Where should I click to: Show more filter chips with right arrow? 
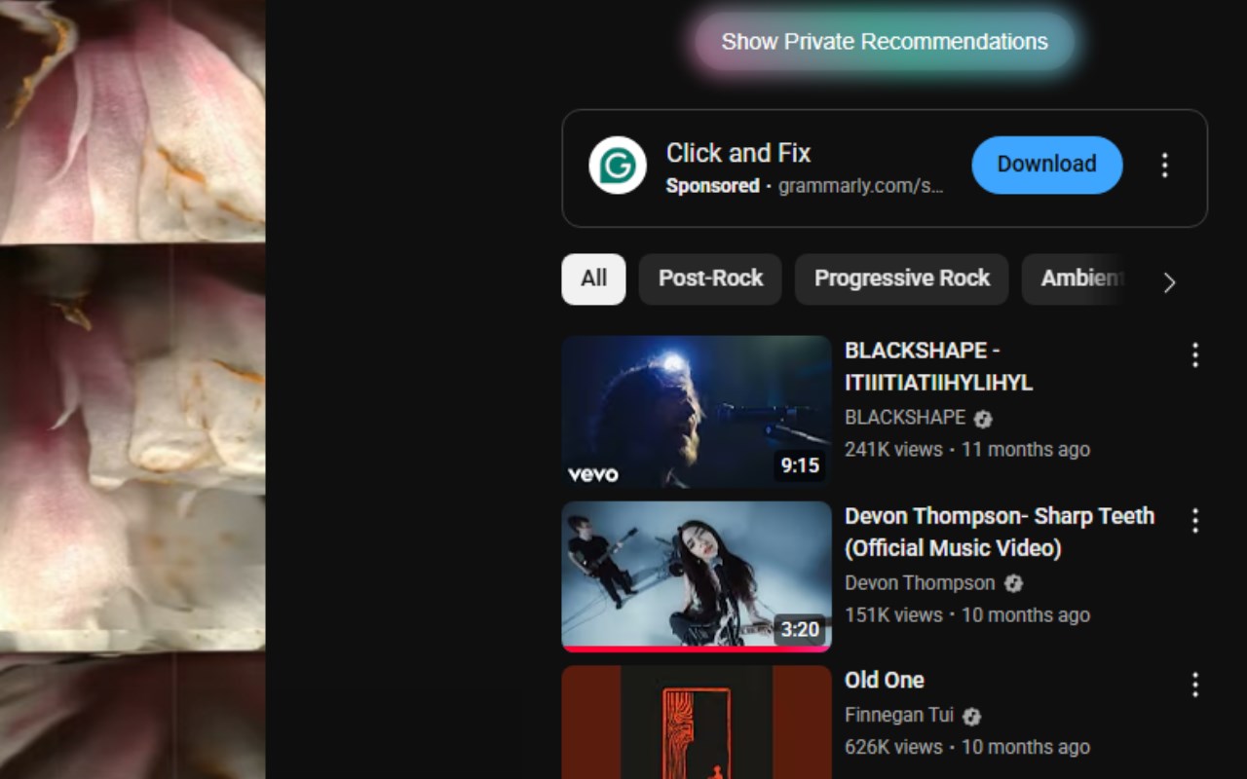1169,282
